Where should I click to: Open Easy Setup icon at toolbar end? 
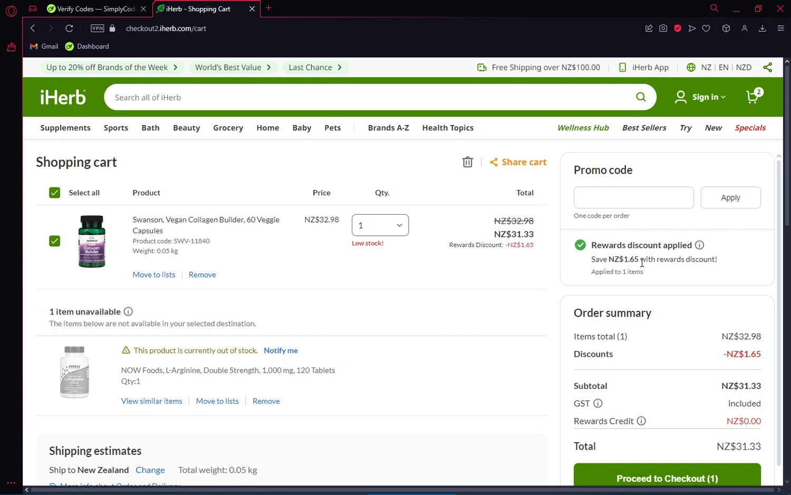pos(781,28)
